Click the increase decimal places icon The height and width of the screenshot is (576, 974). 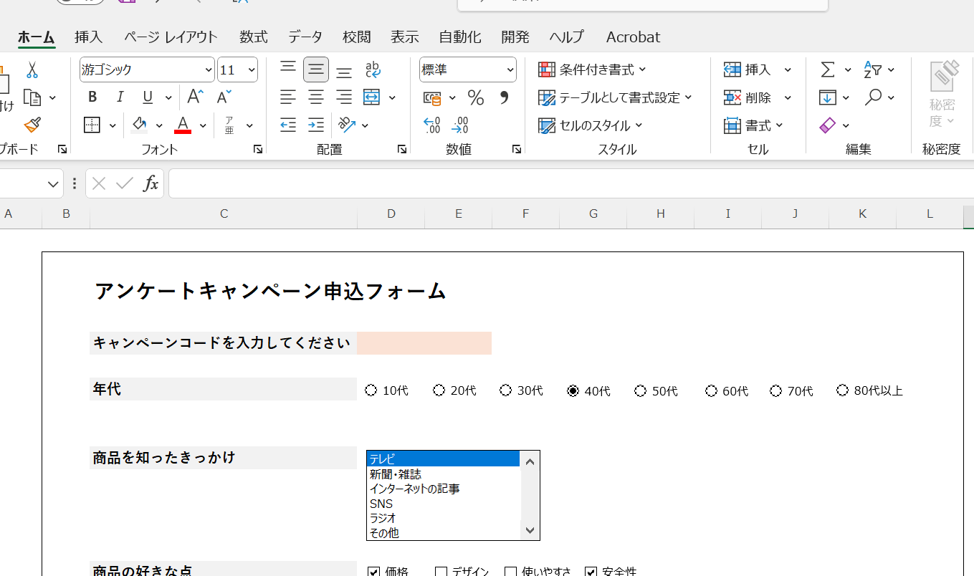(x=432, y=124)
